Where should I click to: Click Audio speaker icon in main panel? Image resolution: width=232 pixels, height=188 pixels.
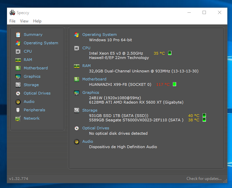[77, 142]
